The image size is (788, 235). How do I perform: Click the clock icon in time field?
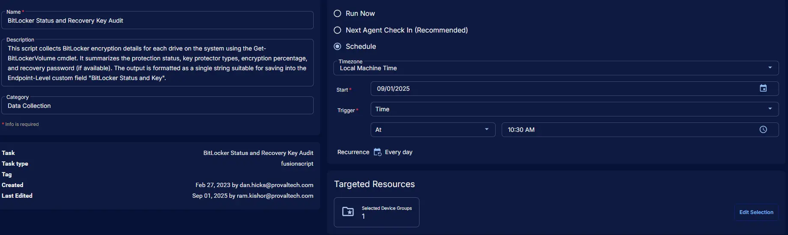click(763, 130)
